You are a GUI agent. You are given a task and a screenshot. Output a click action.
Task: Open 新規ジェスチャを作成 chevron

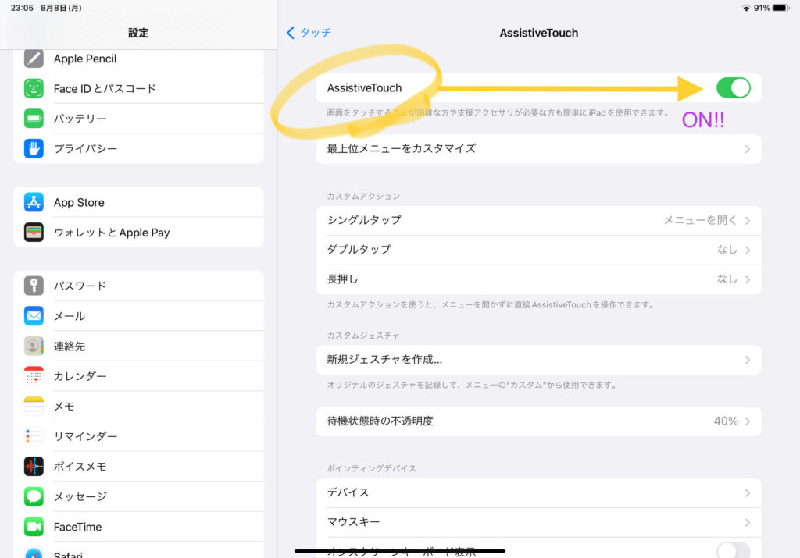747,361
